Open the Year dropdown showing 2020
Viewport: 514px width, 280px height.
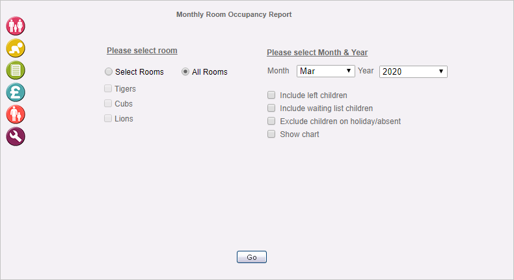tap(413, 71)
